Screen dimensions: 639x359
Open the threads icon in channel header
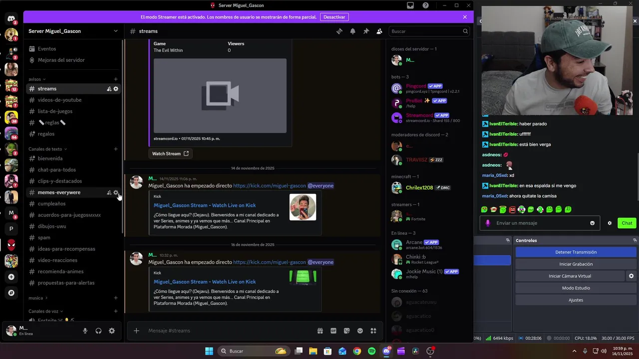coord(339,31)
